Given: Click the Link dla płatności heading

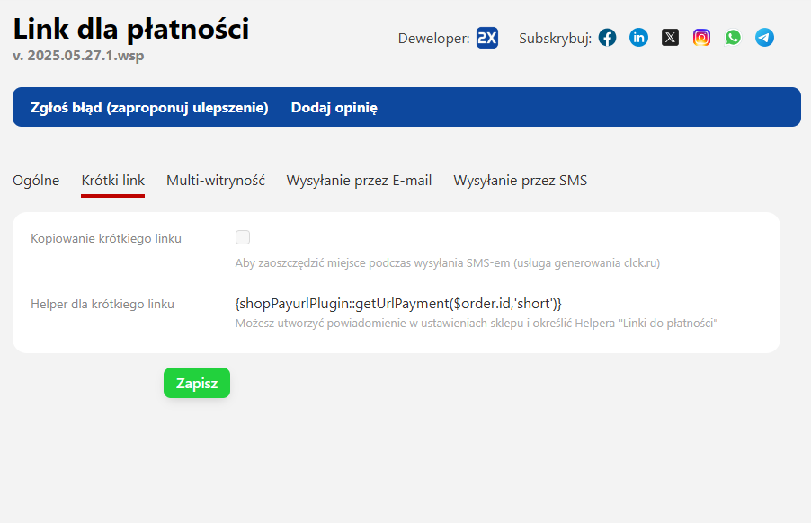Looking at the screenshot, I should click(131, 30).
